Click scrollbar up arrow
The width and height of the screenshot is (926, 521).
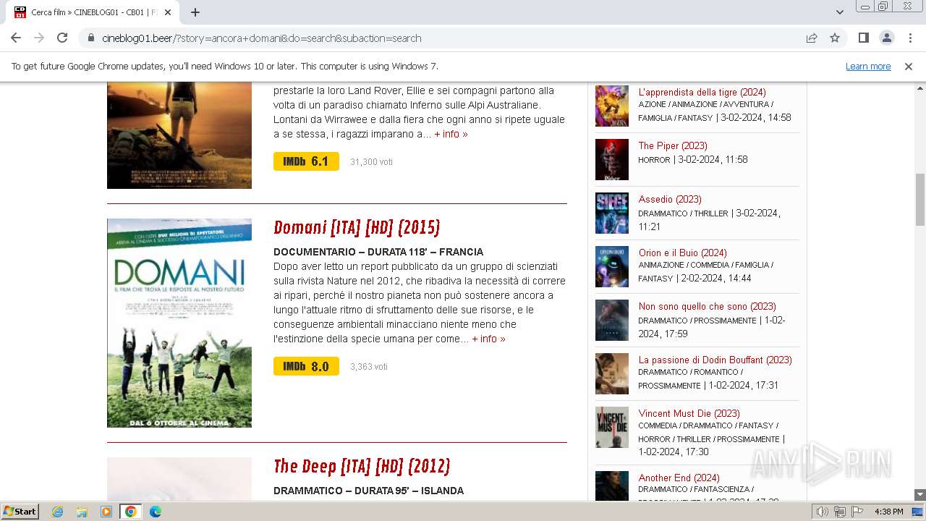click(919, 88)
